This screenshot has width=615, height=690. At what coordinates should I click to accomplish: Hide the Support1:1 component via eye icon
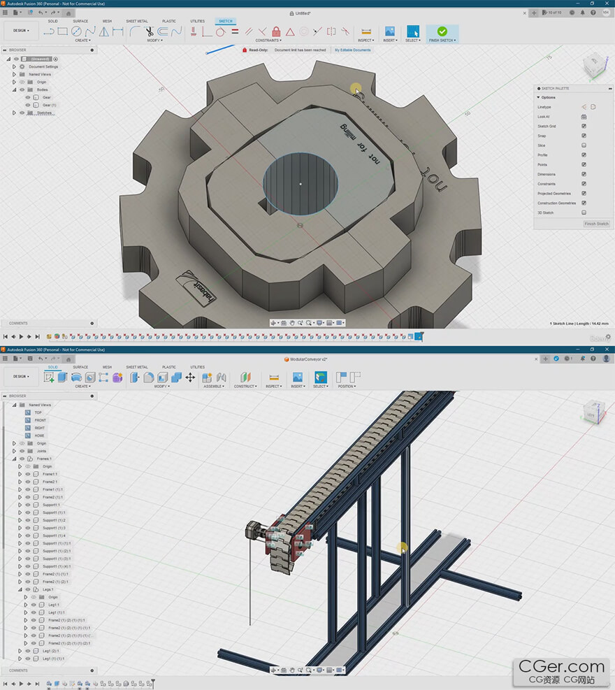click(28, 505)
